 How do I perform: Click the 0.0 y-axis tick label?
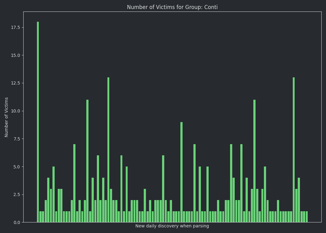(x=17, y=223)
